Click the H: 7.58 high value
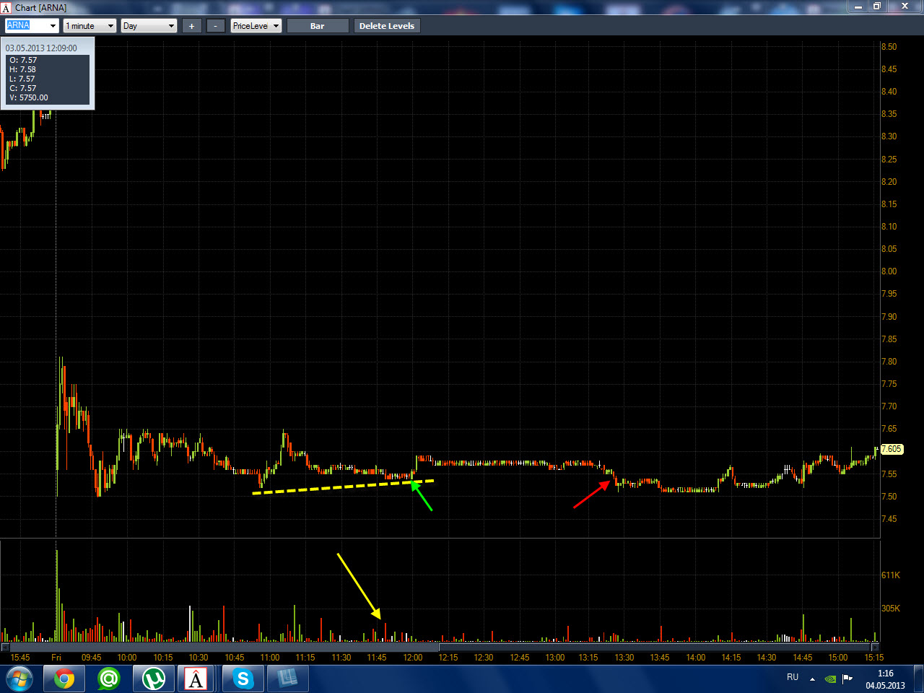 tap(22, 69)
